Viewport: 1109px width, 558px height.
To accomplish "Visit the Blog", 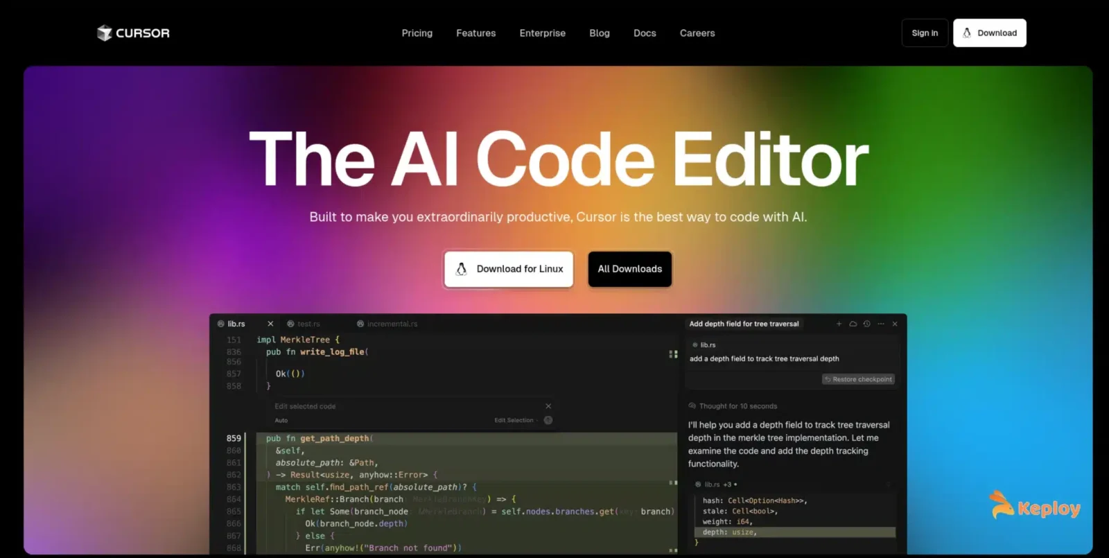I will click(600, 33).
